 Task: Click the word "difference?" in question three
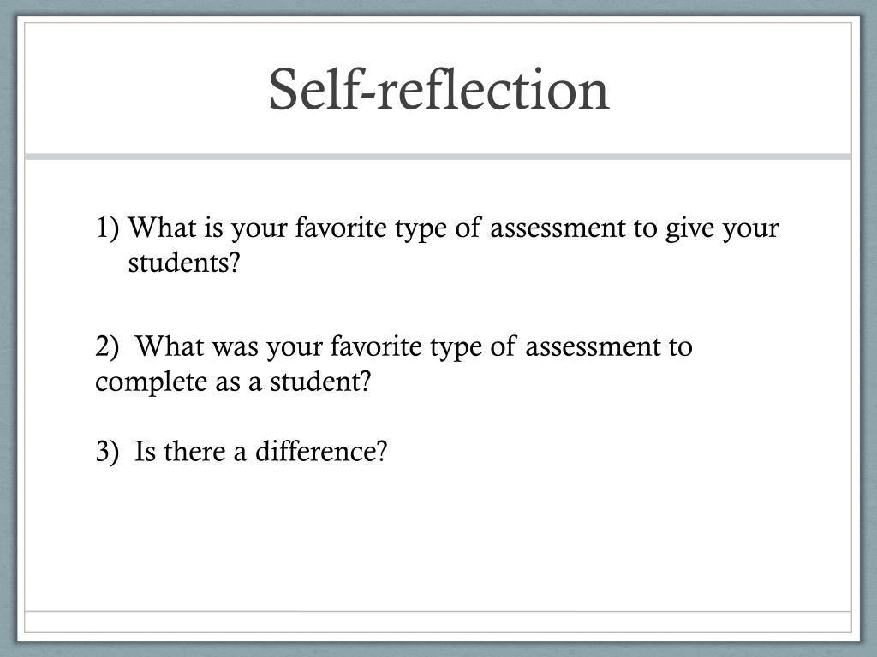321,451
